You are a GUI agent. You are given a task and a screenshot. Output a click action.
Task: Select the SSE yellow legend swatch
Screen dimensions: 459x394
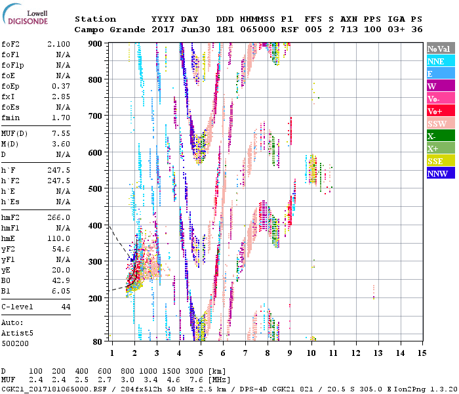pyautogui.click(x=440, y=161)
